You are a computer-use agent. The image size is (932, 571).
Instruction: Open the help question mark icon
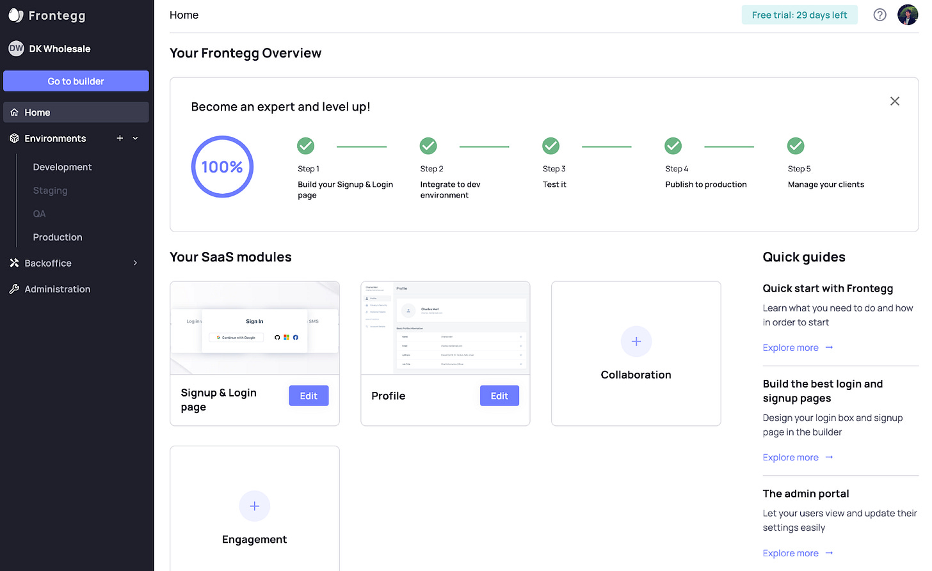[x=880, y=15]
